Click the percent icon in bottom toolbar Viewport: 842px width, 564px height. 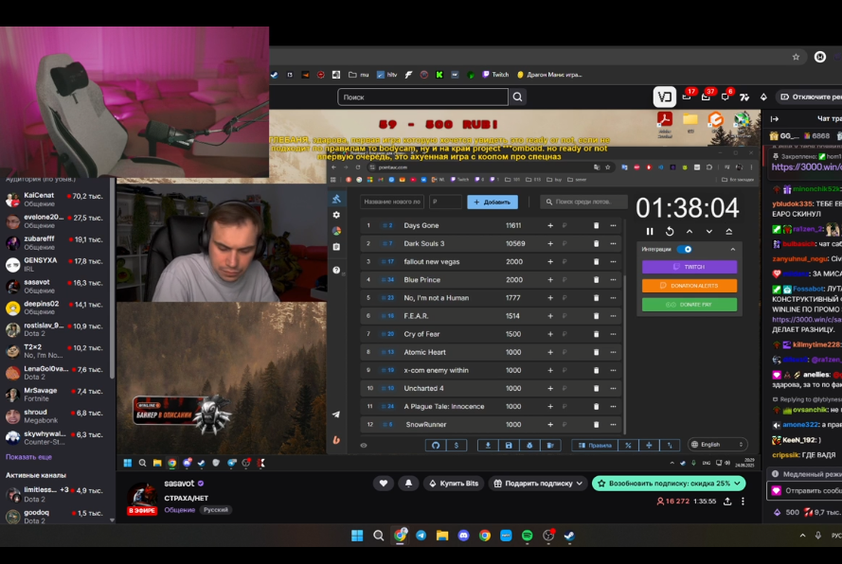628,445
